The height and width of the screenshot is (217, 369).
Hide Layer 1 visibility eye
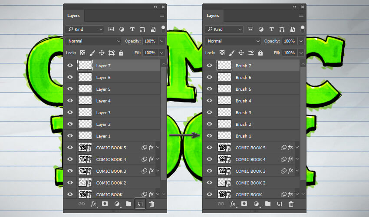70,135
